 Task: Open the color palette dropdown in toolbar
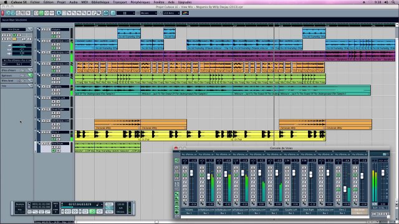coord(186,12)
